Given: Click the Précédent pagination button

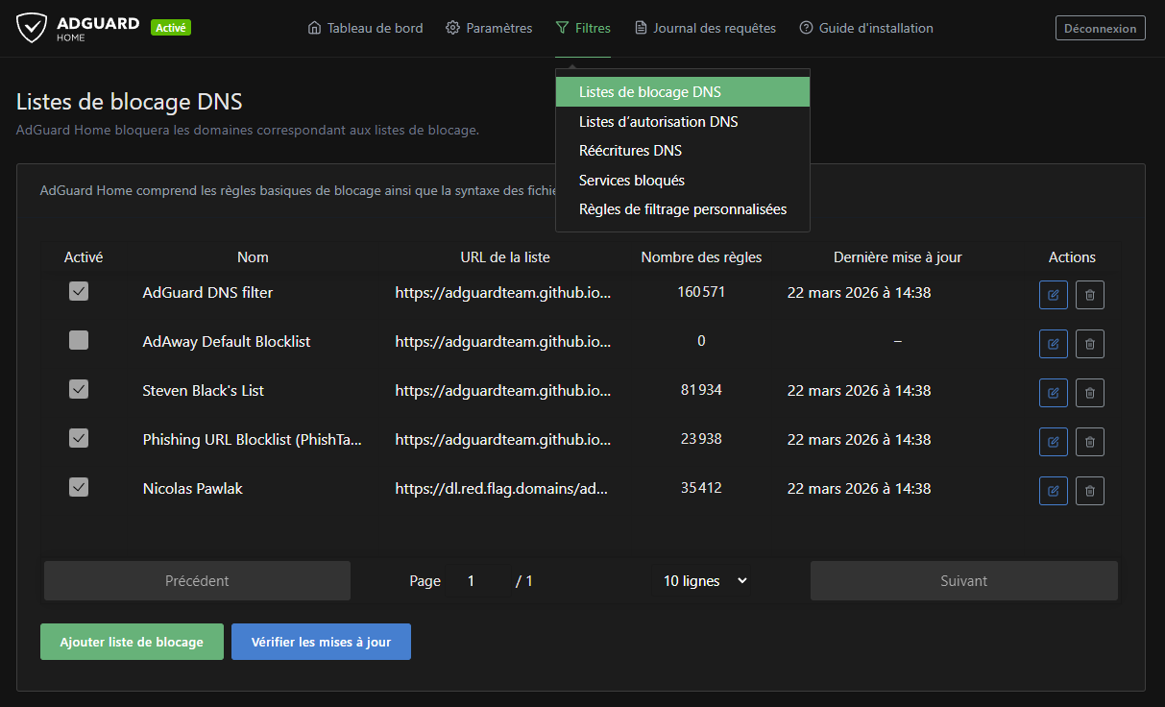Looking at the screenshot, I should click(197, 581).
